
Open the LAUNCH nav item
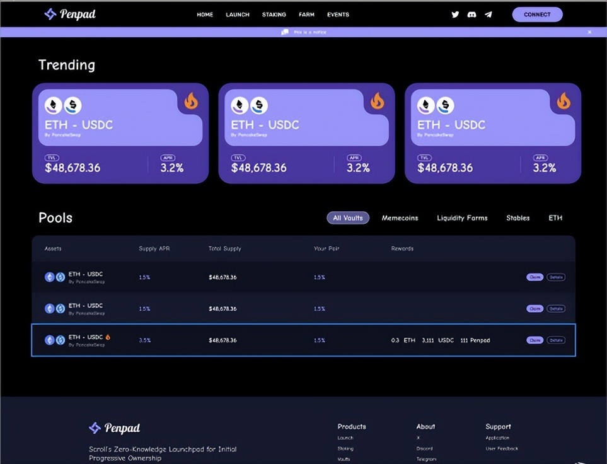tap(238, 14)
